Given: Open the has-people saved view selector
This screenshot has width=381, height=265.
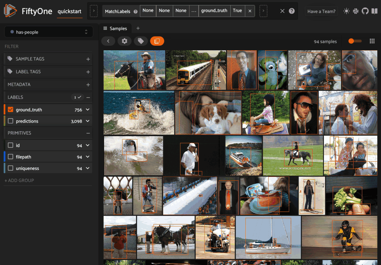Looking at the screenshot, I should tap(49, 32).
